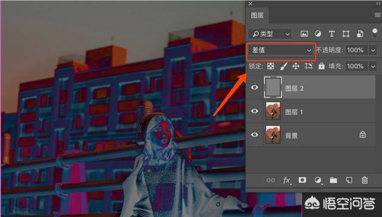Viewport: 382px width, 217px height.
Task: Toggle 背景 layer visibility eye
Action: pos(255,134)
